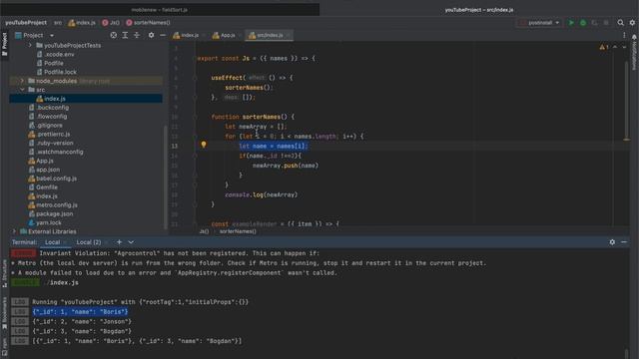Image resolution: width=639 pixels, height=359 pixels.
Task: Select Podfile.lock in project tree
Action: pos(60,72)
